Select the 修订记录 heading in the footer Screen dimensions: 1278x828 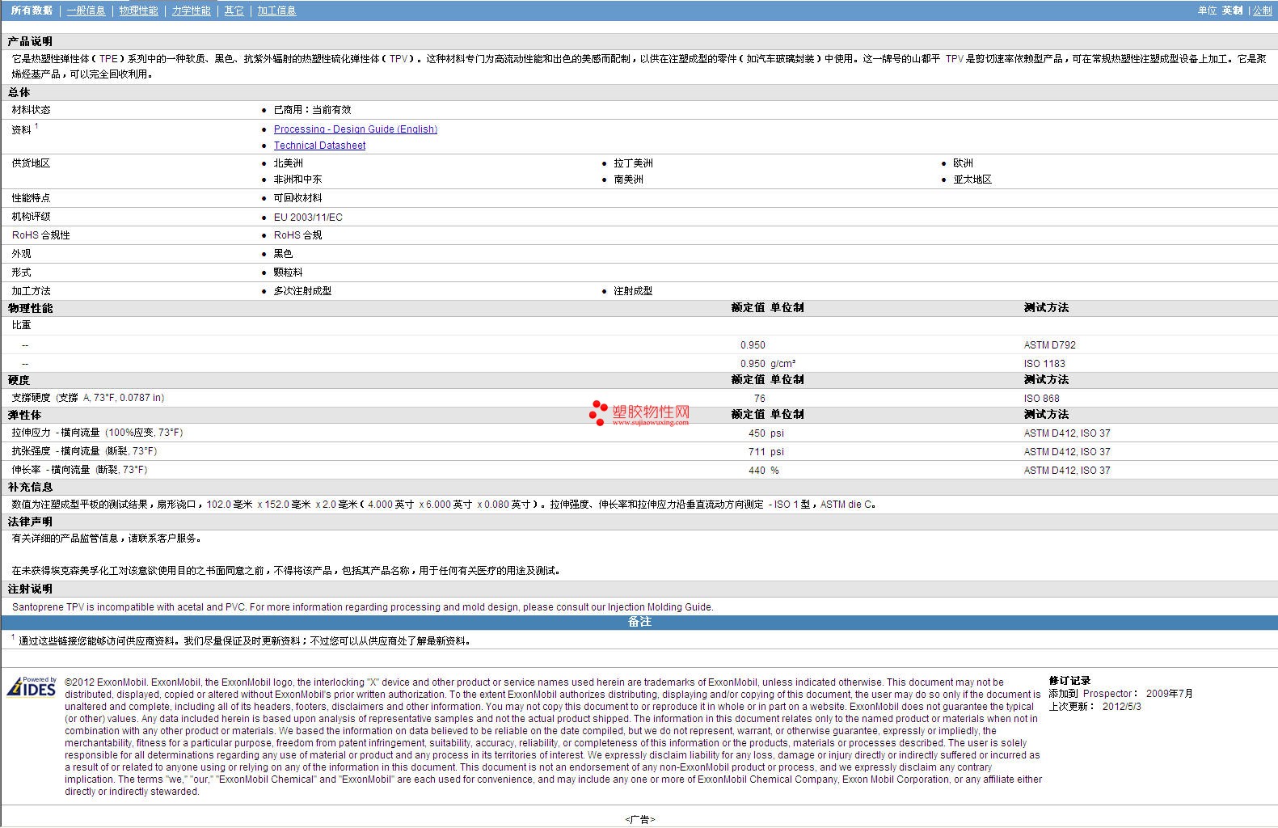pyautogui.click(x=1069, y=681)
